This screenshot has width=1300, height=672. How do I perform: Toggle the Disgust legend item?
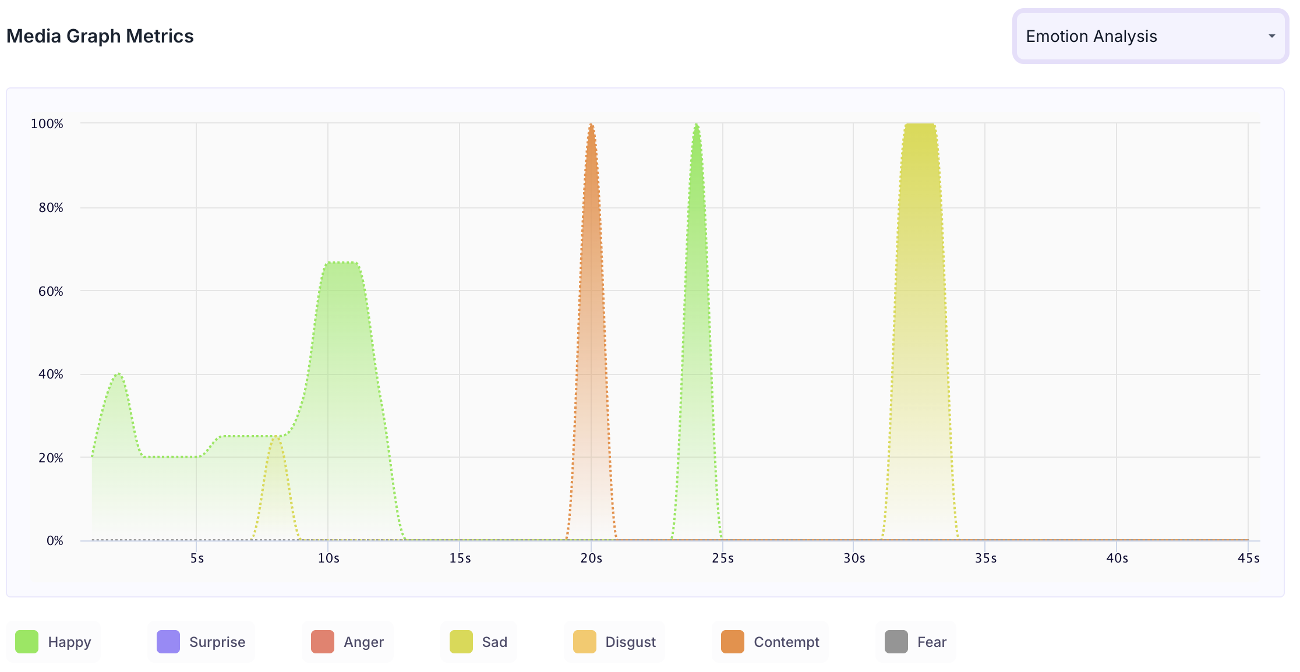(x=614, y=642)
